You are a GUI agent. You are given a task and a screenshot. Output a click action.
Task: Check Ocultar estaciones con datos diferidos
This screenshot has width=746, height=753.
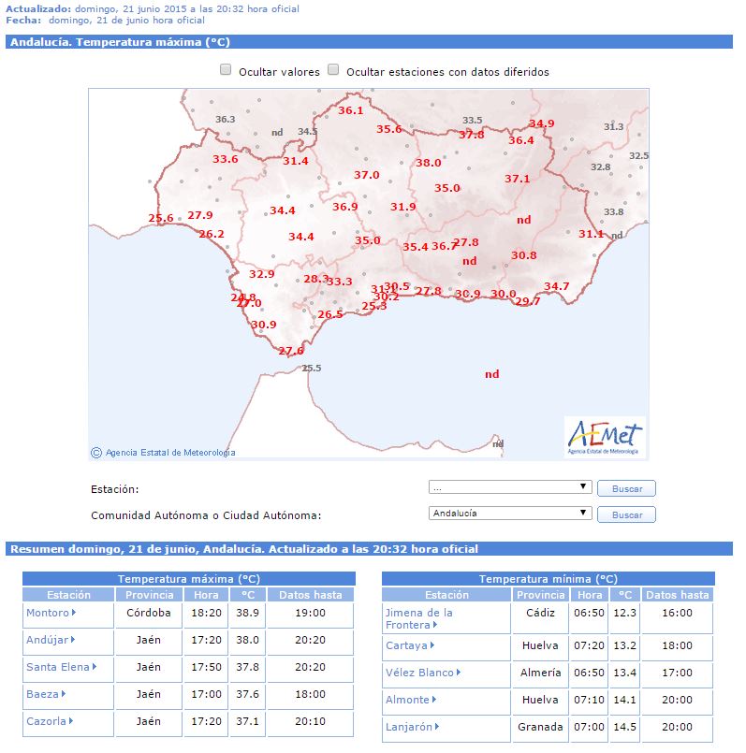tap(333, 70)
